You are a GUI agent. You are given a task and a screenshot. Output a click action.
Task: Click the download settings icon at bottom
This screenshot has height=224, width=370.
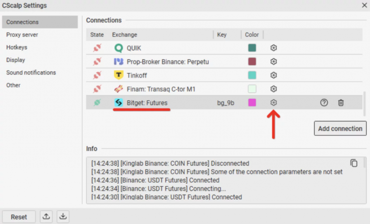[x=63, y=216]
